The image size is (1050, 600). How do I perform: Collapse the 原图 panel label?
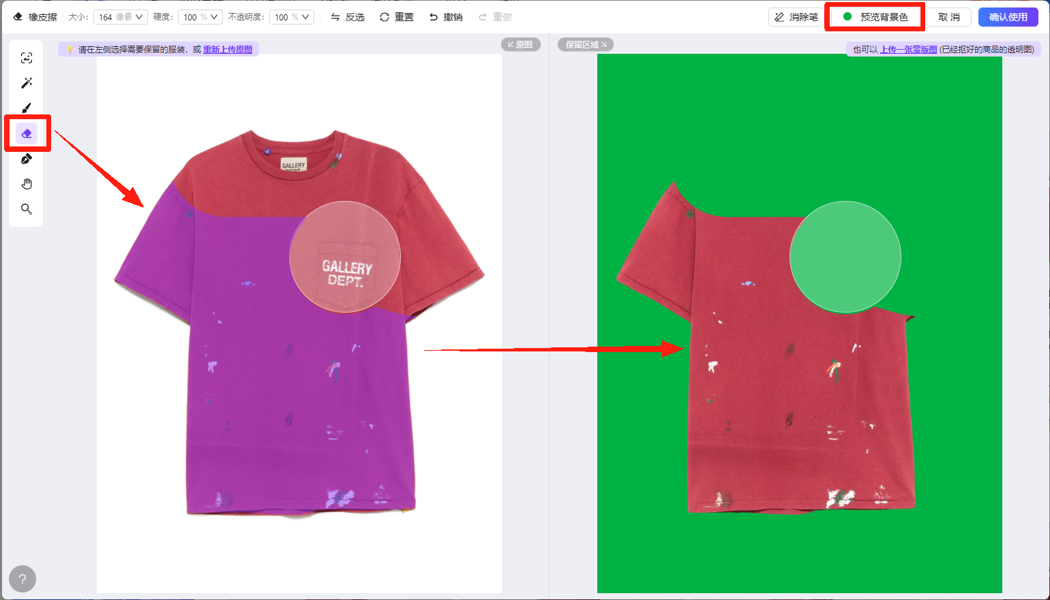click(521, 44)
